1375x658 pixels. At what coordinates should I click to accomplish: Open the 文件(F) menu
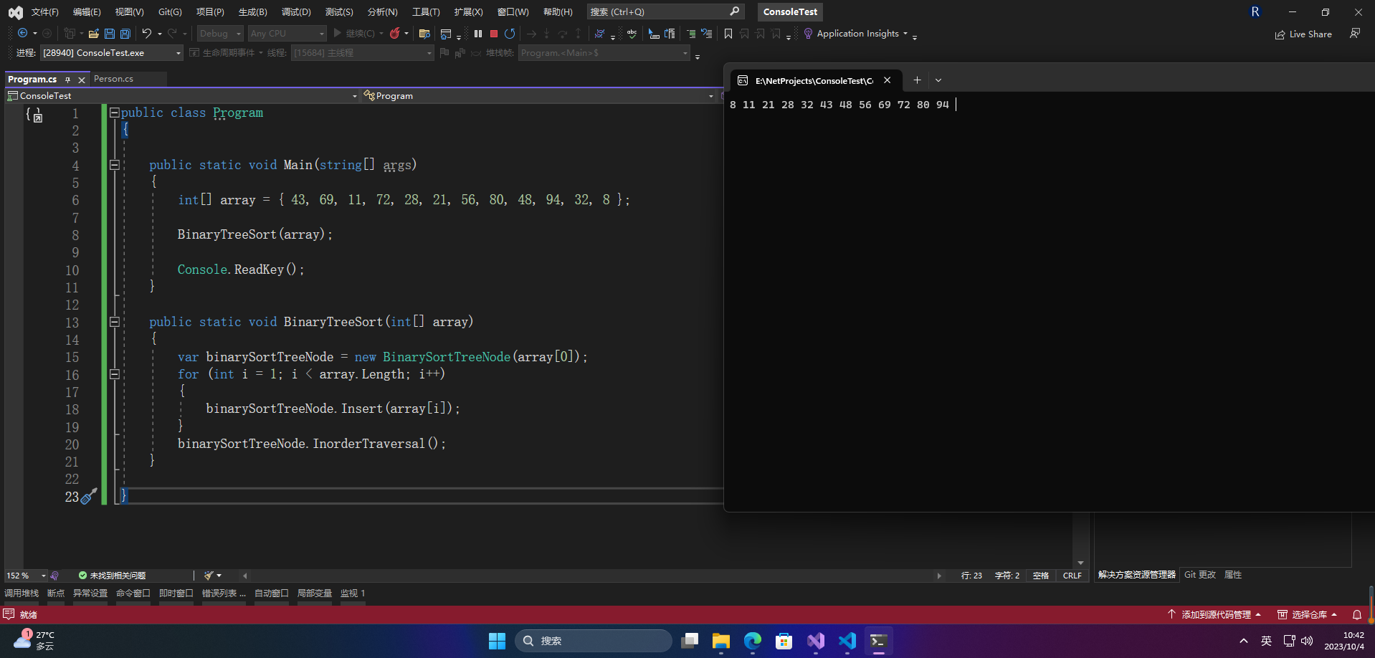44,11
